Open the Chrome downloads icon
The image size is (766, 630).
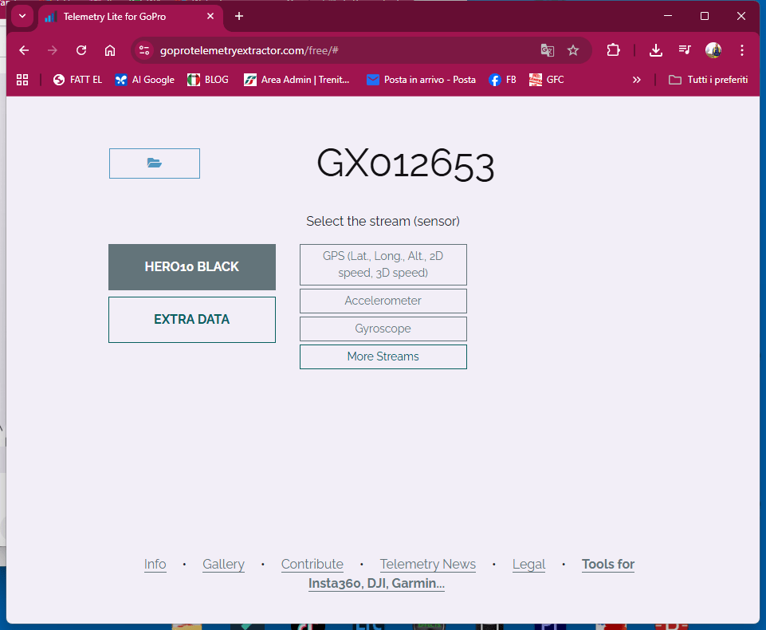656,50
